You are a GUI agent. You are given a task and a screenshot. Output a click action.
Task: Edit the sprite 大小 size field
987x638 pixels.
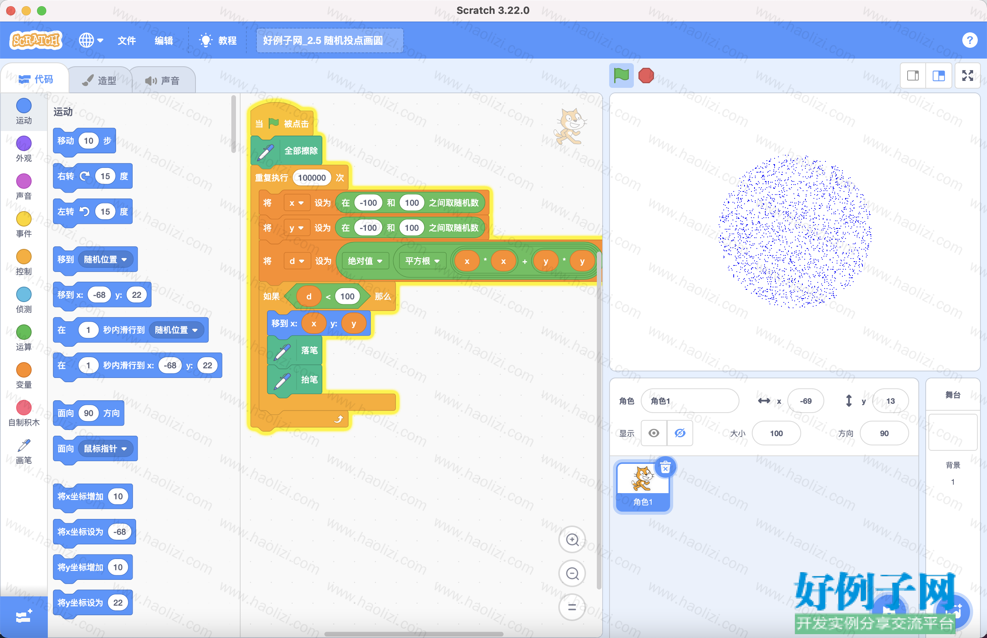click(x=776, y=433)
